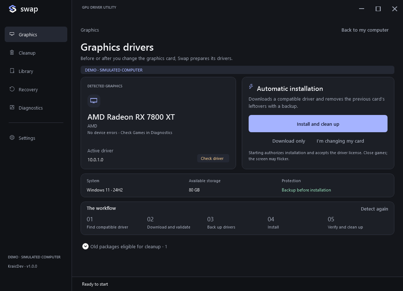Start Install and clean up
Screen dimensions: 403x291
[x=318, y=124]
